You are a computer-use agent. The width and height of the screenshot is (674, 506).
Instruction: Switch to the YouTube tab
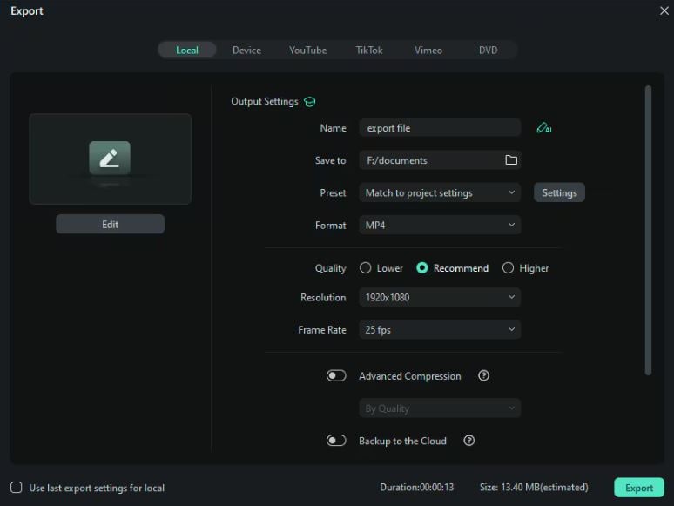point(307,50)
